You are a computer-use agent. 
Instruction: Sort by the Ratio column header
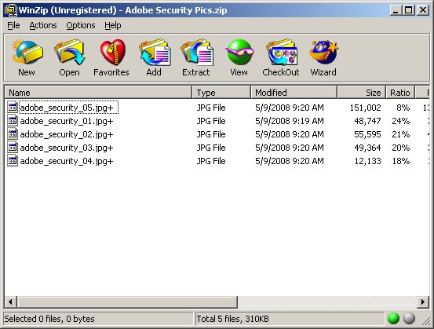tap(400, 92)
